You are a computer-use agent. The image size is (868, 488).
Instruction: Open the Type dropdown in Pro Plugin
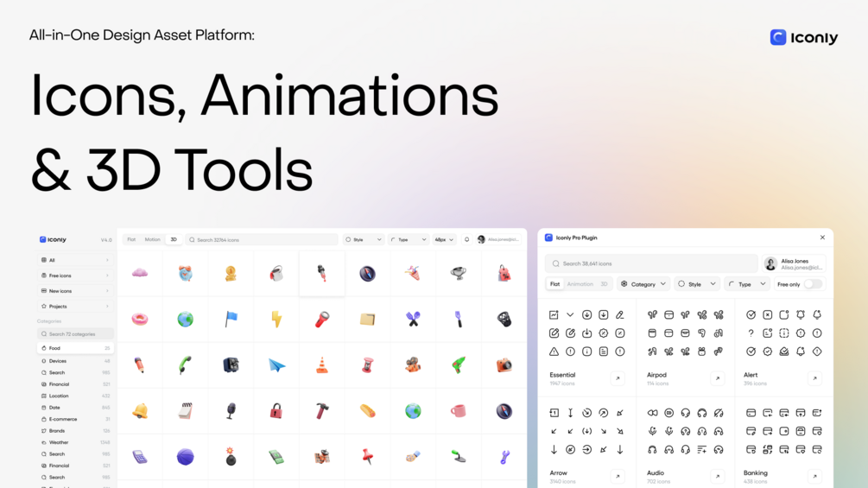[747, 284]
